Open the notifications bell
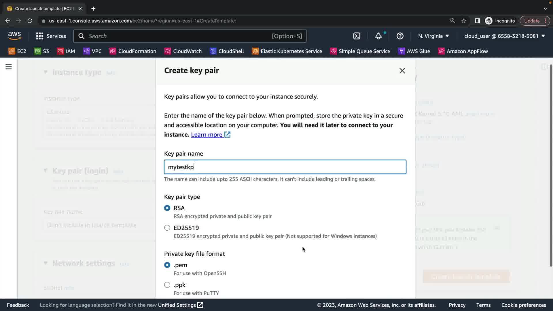553x311 pixels. (x=378, y=36)
